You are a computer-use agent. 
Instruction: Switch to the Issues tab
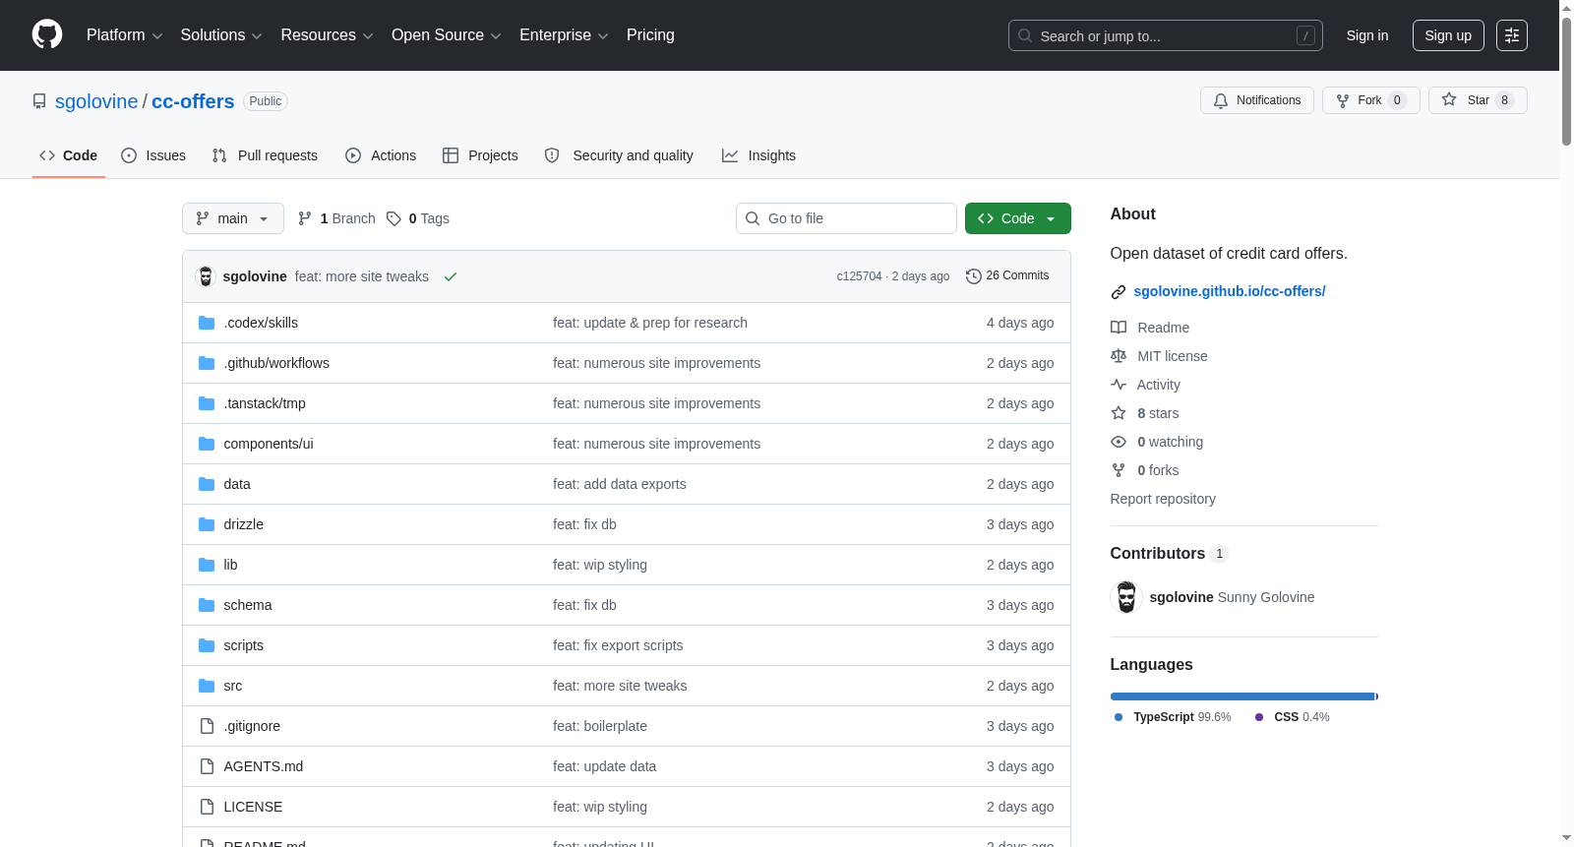click(153, 155)
